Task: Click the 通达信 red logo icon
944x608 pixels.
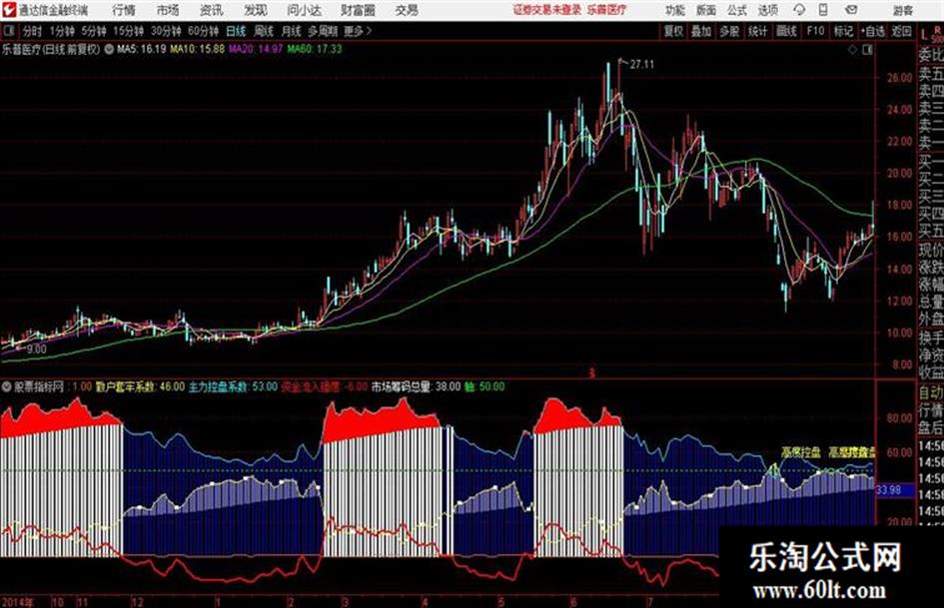Action: click(9, 10)
